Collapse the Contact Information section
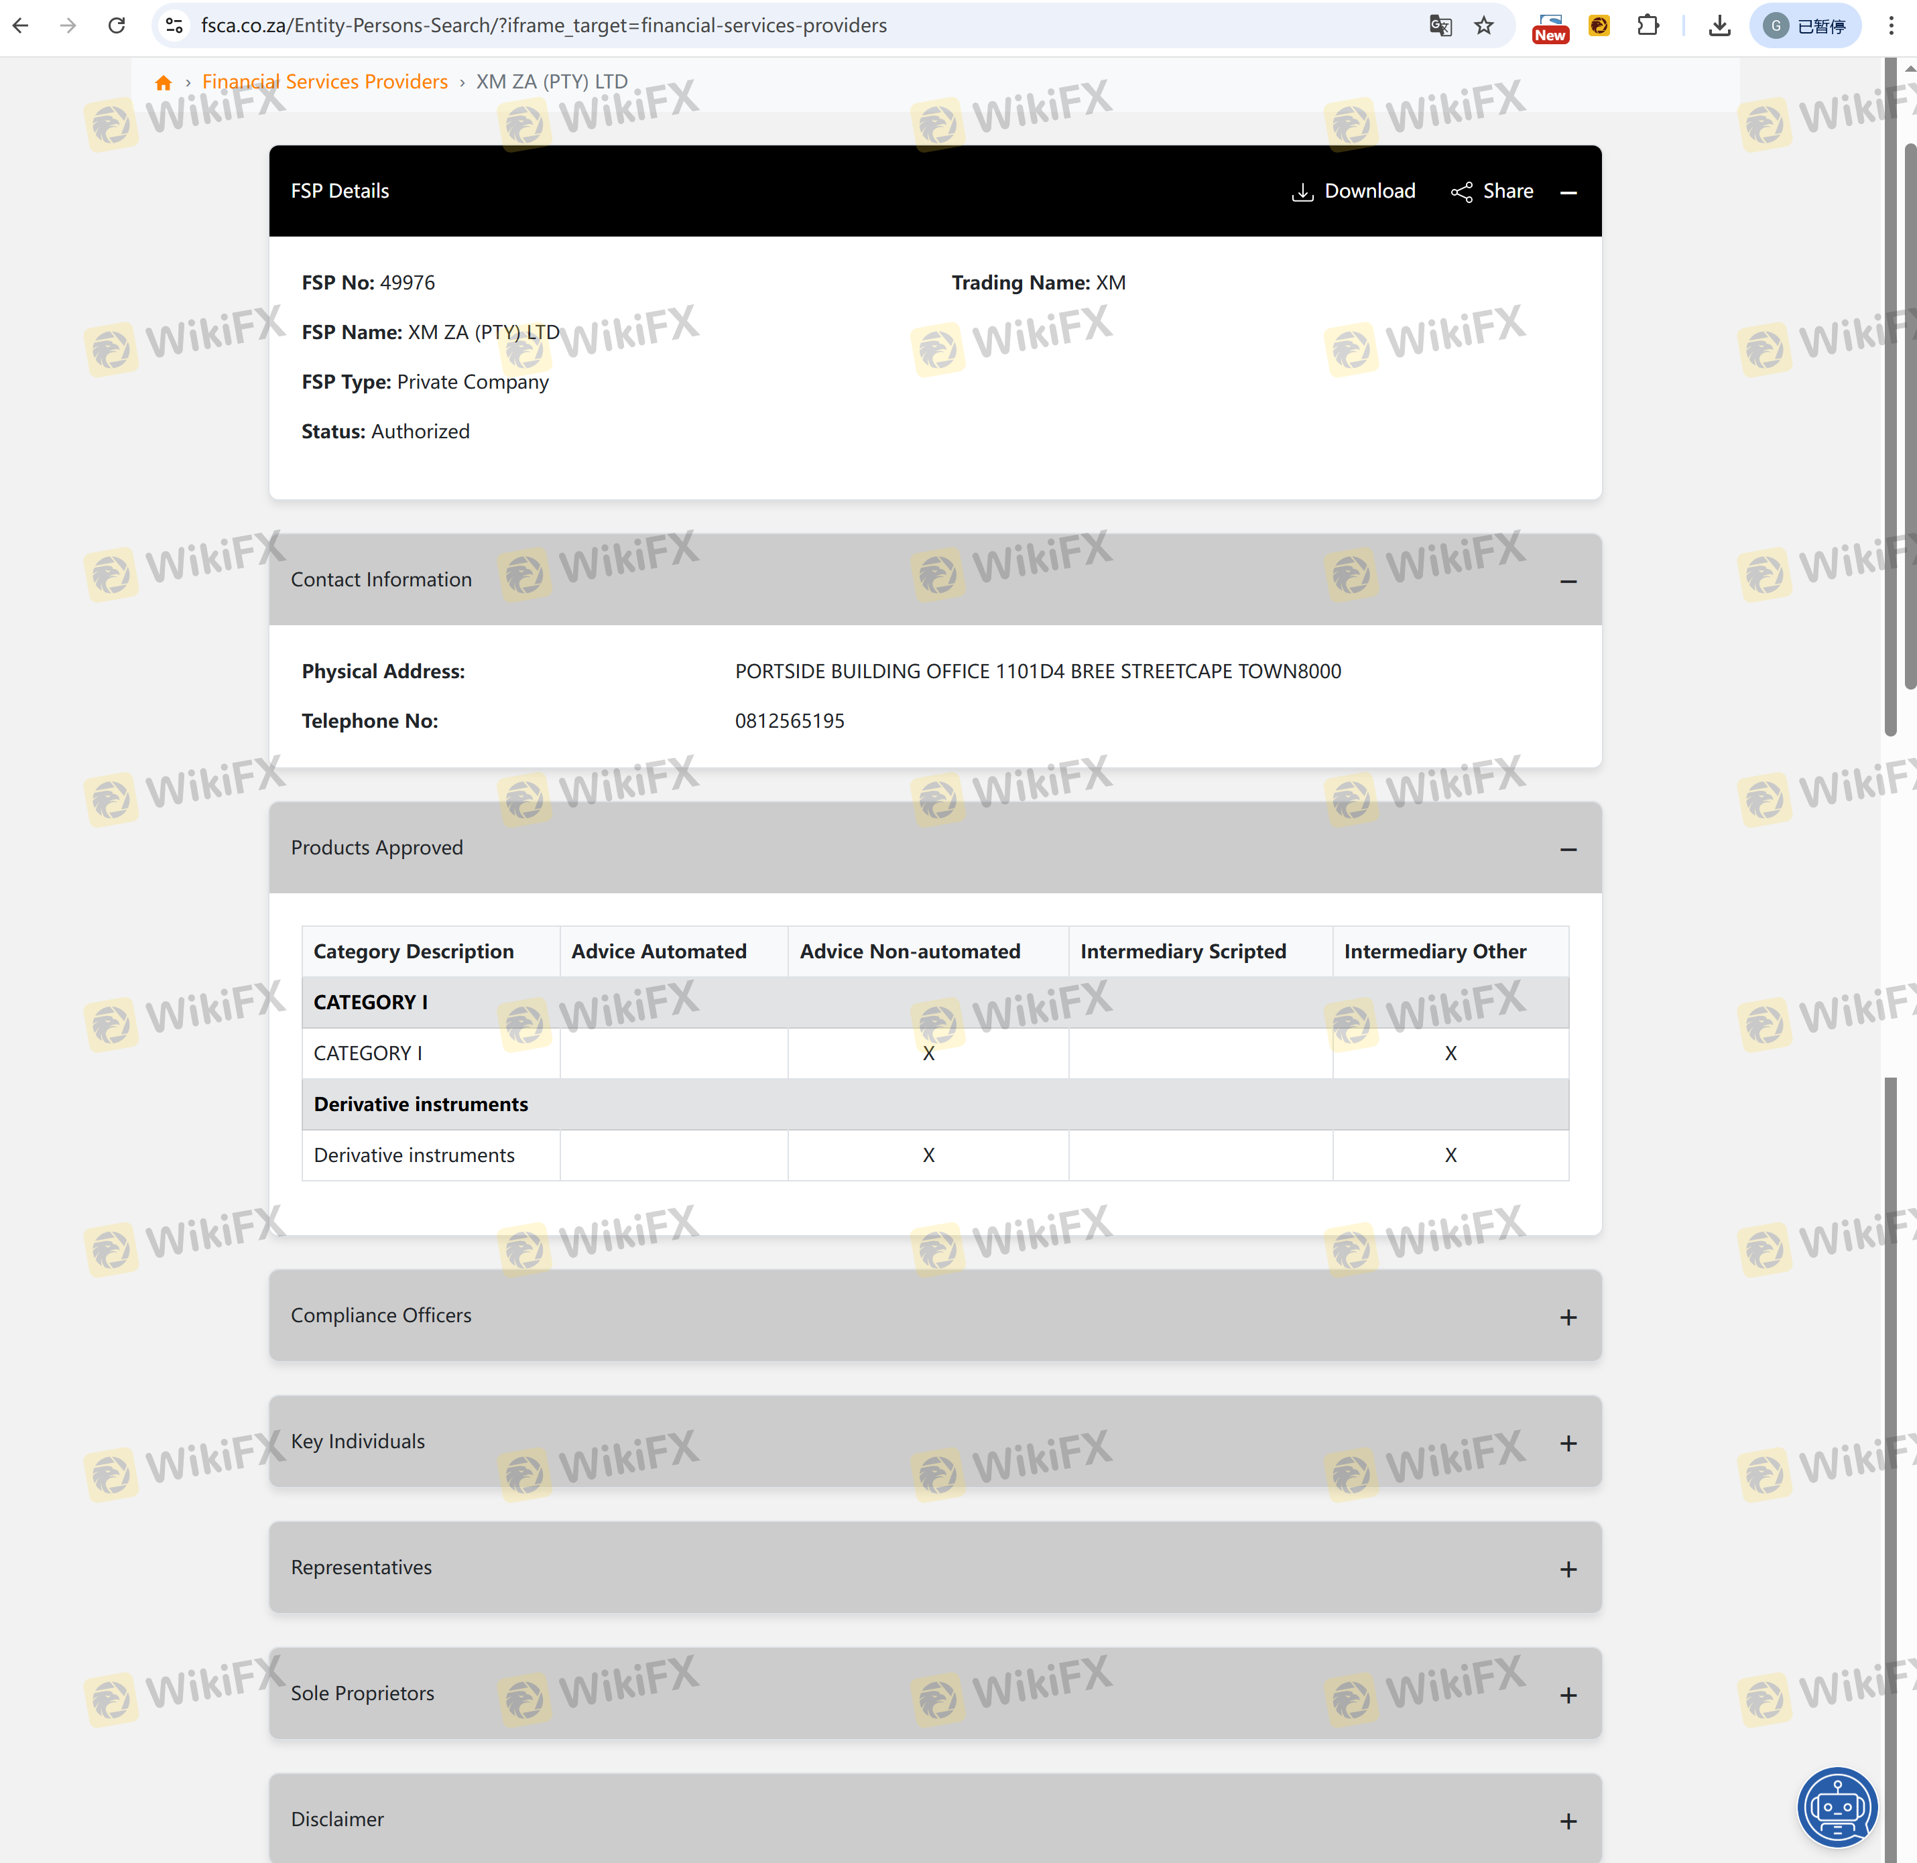 (x=1568, y=581)
